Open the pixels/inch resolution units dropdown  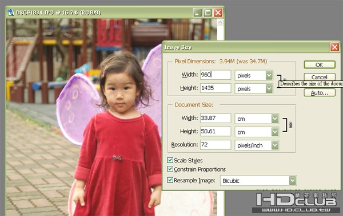click(275, 145)
